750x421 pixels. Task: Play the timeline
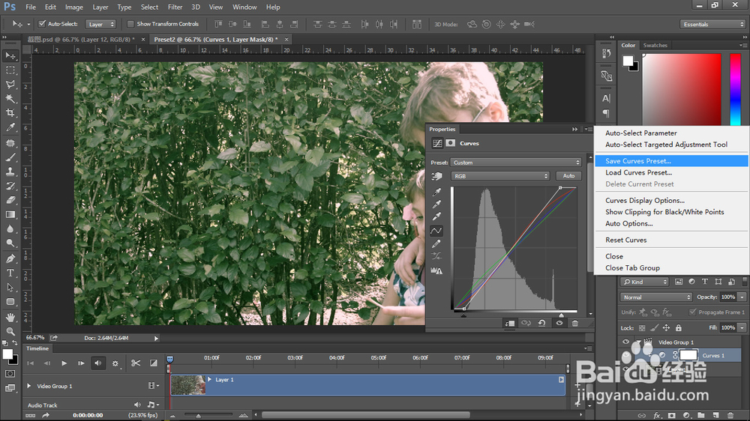coord(64,363)
